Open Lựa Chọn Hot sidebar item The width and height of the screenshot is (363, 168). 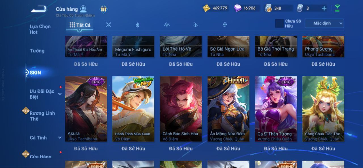(40, 29)
